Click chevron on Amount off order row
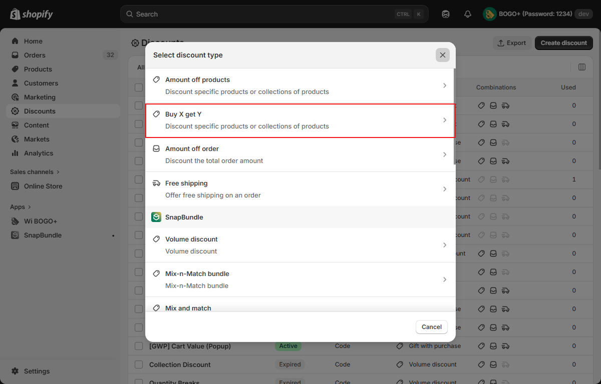This screenshot has height=384, width=601. pos(444,154)
